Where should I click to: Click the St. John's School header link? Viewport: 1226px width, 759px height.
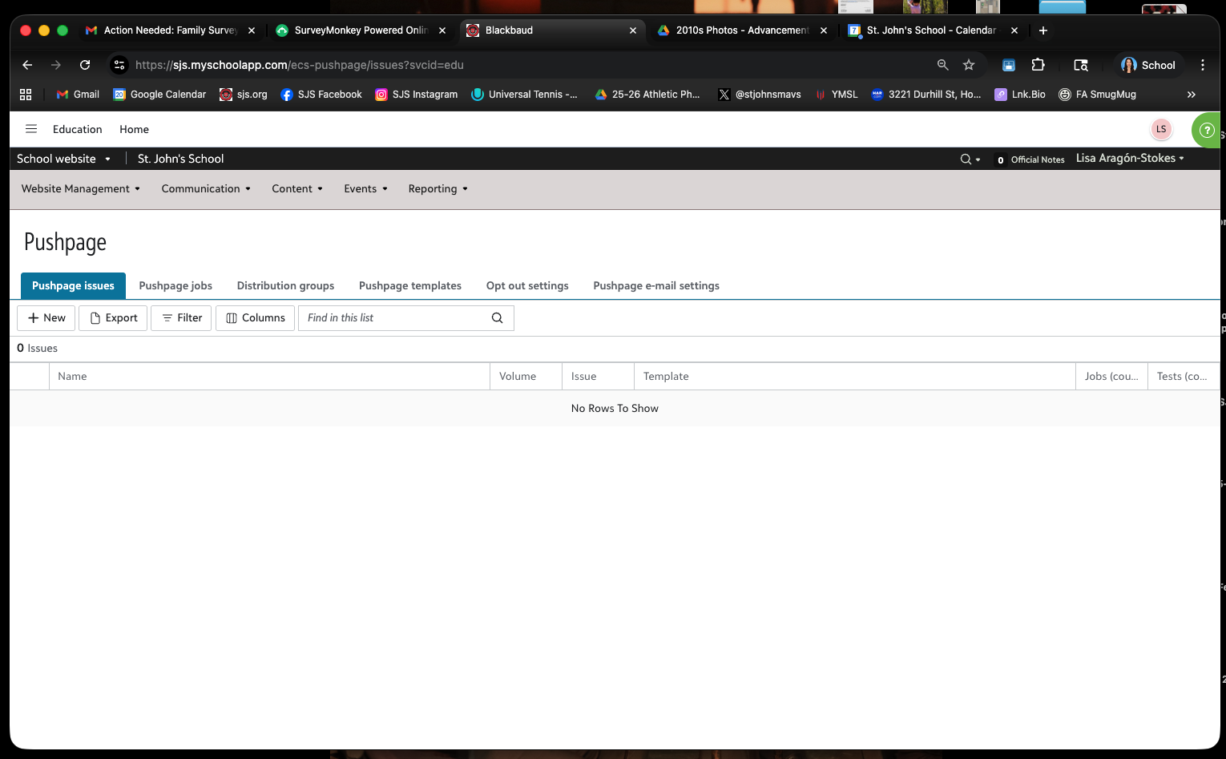click(181, 159)
